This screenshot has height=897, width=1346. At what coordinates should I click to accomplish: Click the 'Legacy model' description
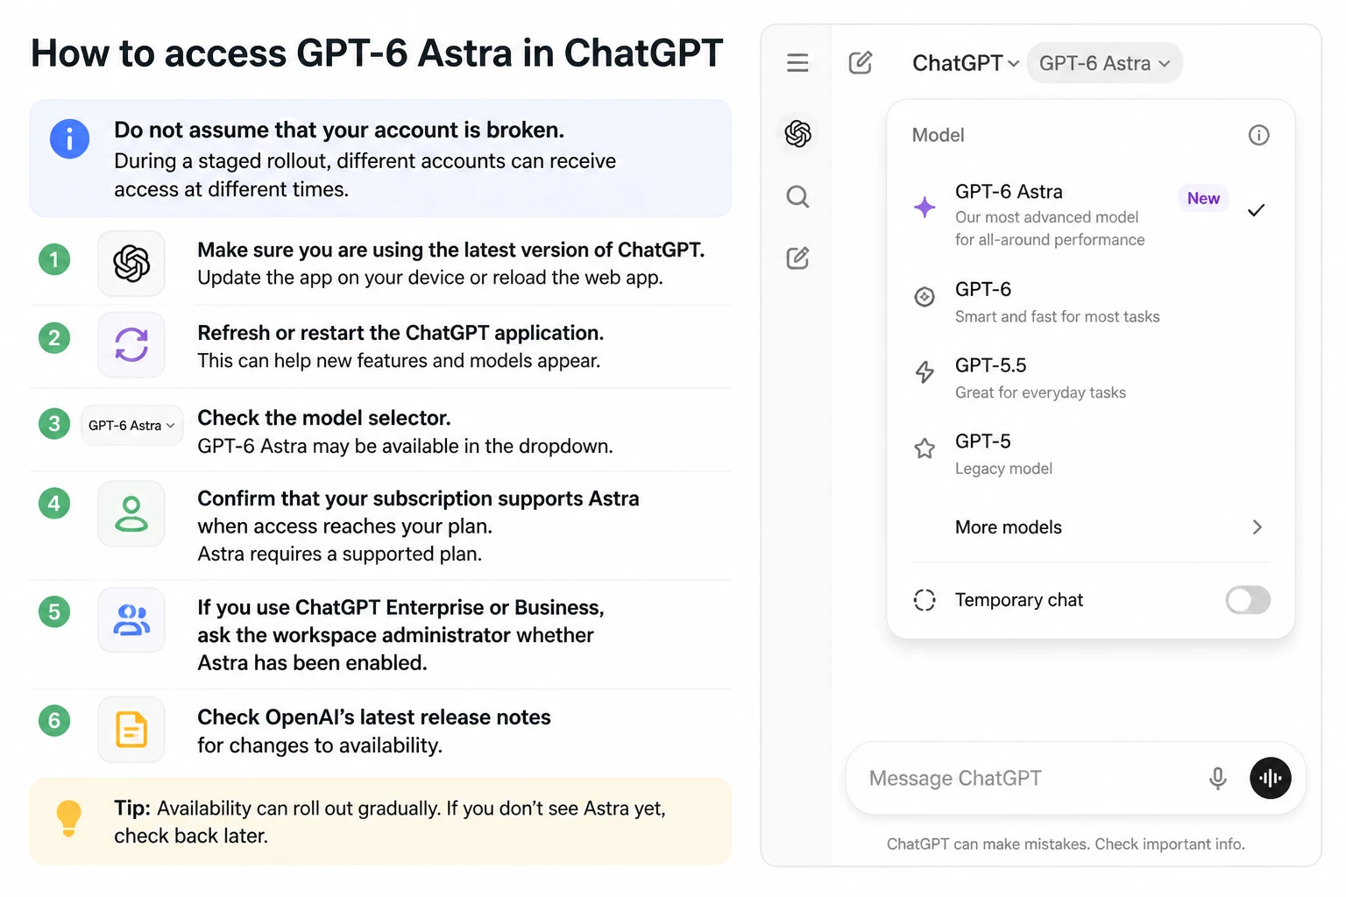1003,469
